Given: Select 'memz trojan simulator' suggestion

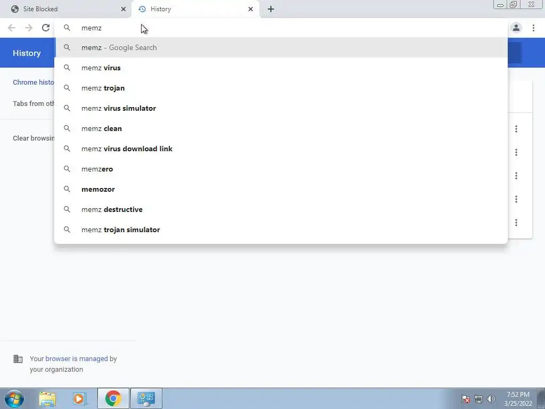Looking at the screenshot, I should 281,229.
